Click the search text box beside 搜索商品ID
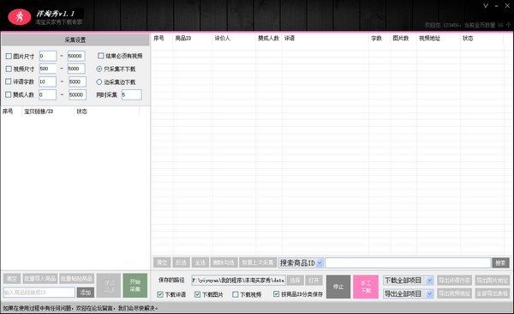Screen dimensions: 514x314 click(408, 263)
